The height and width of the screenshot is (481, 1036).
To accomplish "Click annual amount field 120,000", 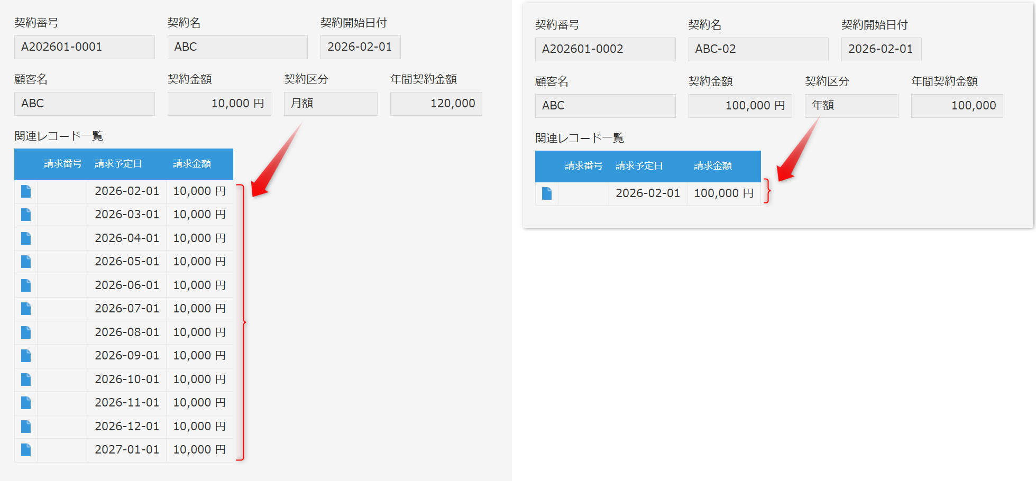I will [436, 104].
